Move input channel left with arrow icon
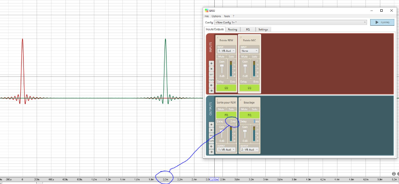 pyautogui.click(x=212, y=86)
